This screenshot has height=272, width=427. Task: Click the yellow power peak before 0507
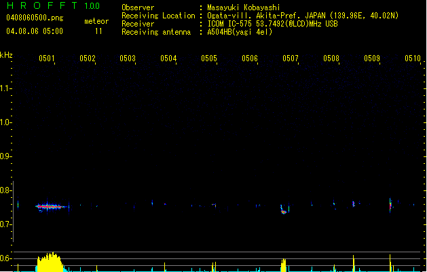point(284,265)
